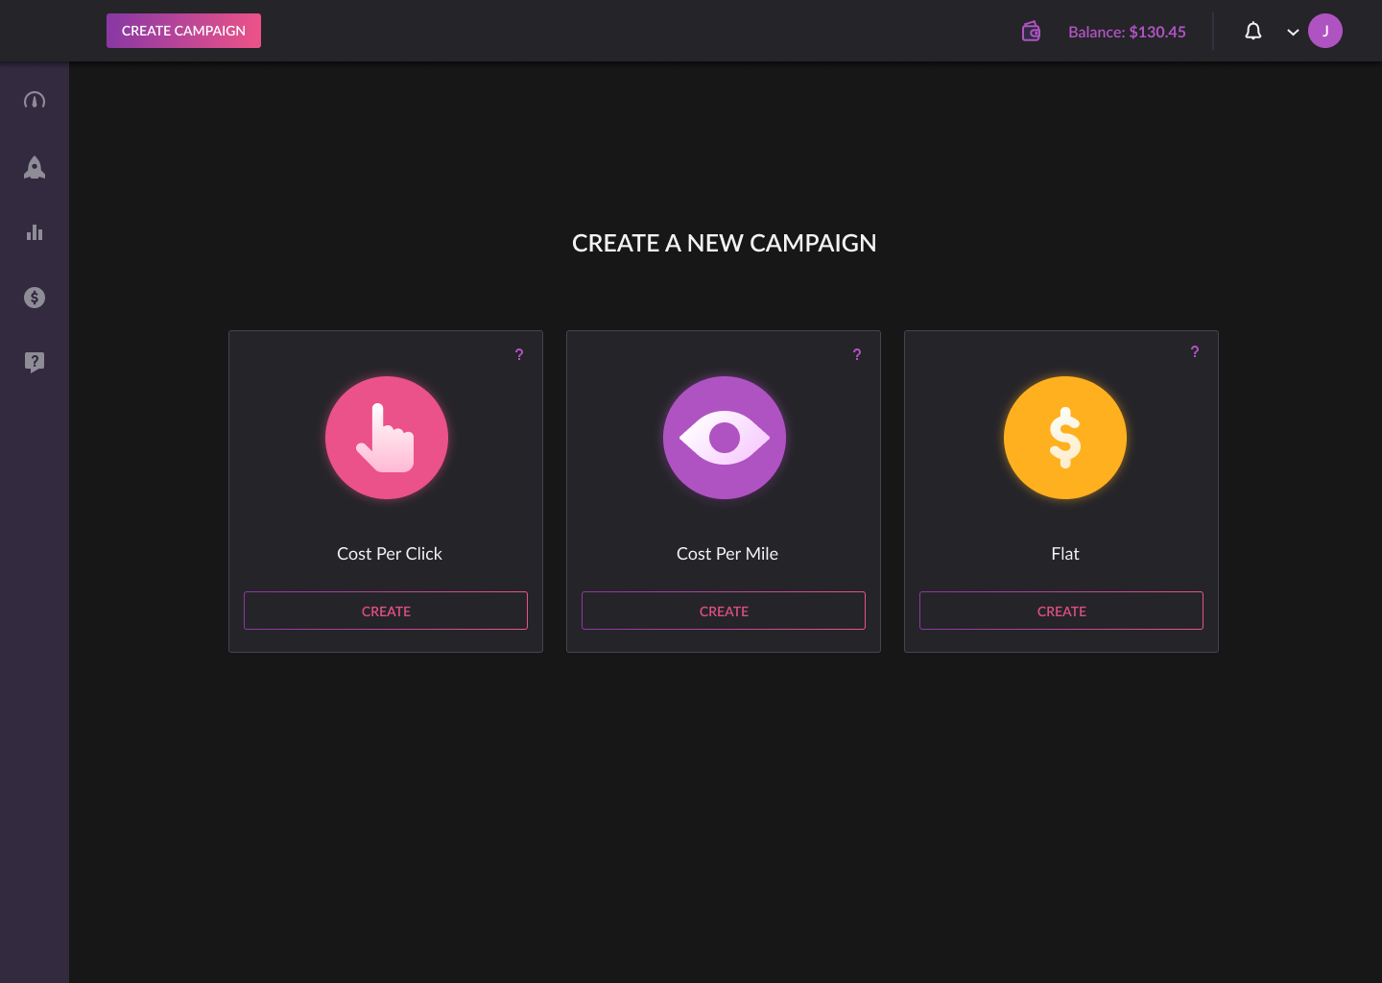Image resolution: width=1382 pixels, height=983 pixels.
Task: Click the Create Campaign button
Action: click(183, 31)
